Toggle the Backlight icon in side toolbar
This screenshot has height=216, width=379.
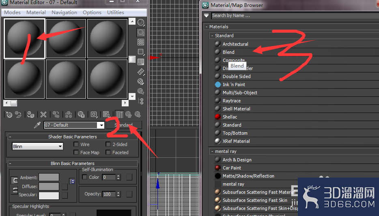tap(141, 32)
